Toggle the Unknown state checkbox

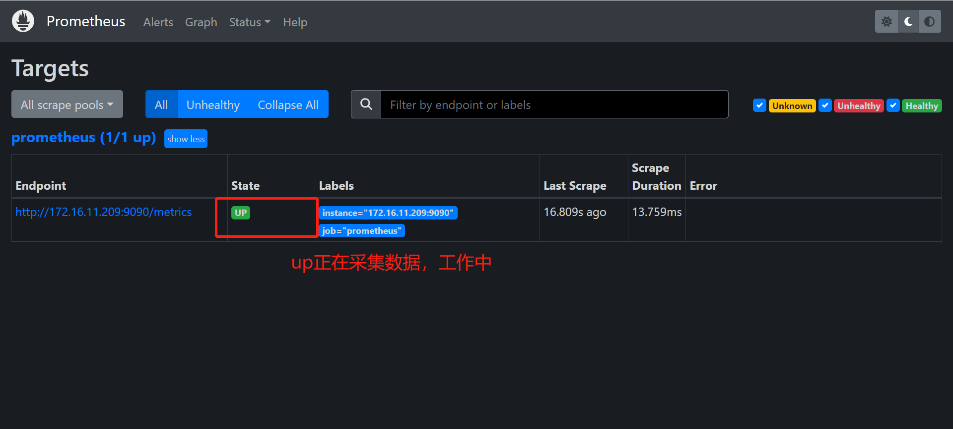pos(759,106)
